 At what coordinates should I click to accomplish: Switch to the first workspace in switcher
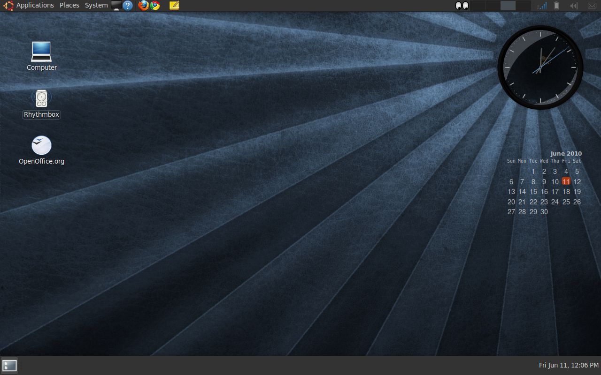point(478,6)
